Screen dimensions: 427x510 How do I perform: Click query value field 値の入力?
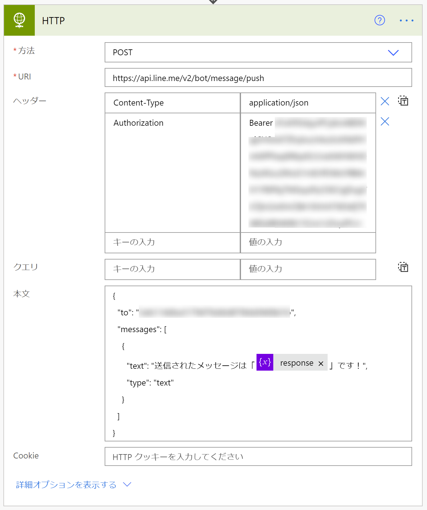(308, 269)
